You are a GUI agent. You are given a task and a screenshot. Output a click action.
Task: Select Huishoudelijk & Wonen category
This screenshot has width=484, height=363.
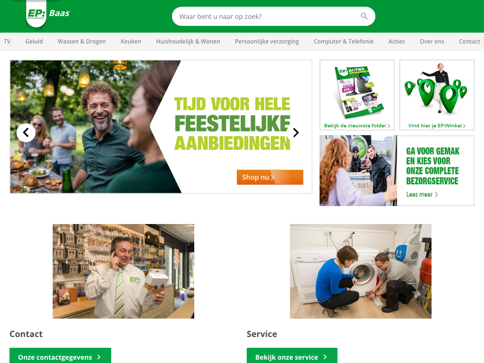click(x=188, y=42)
